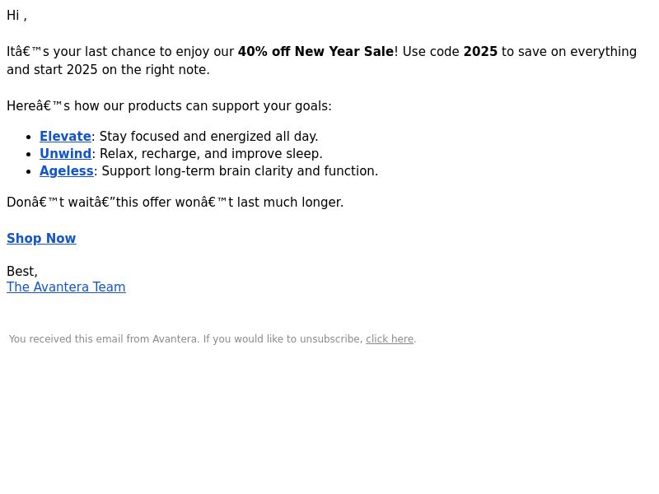Click the bold "40% off New Year Sale" text
This screenshot has width=659, height=494.
pyautogui.click(x=315, y=52)
